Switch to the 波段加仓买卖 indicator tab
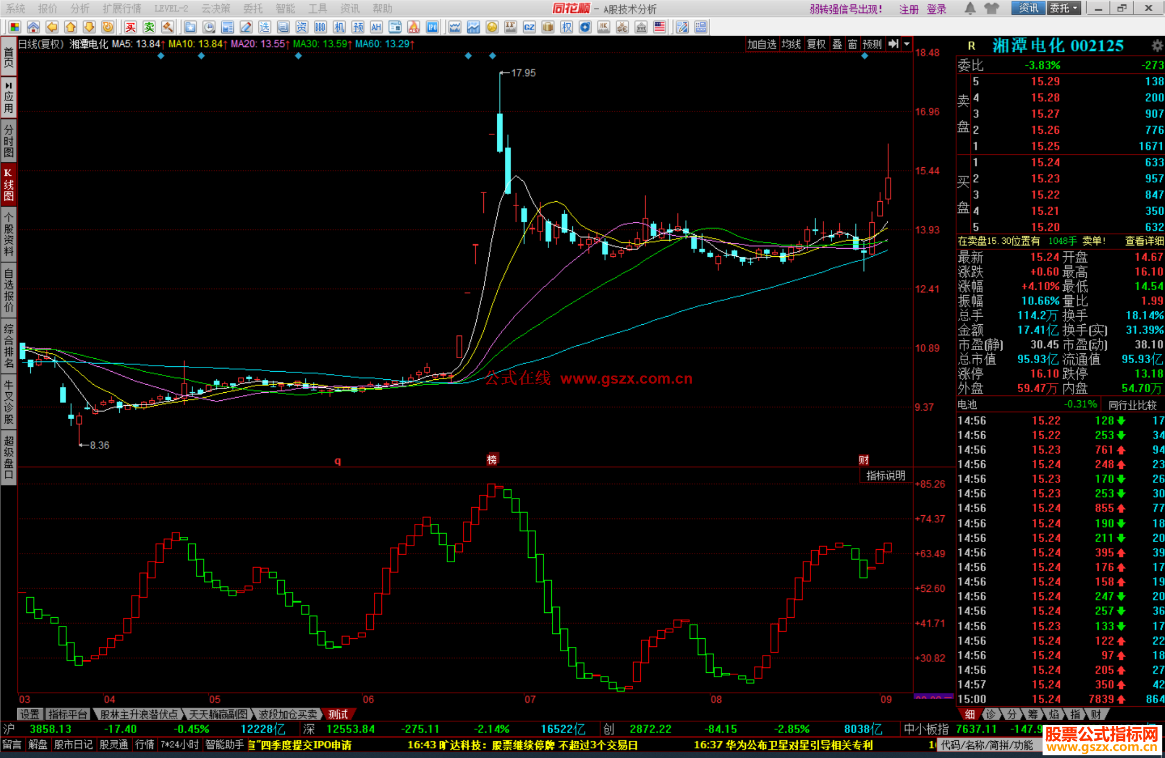Screen dimensions: 1165x758 [287, 714]
